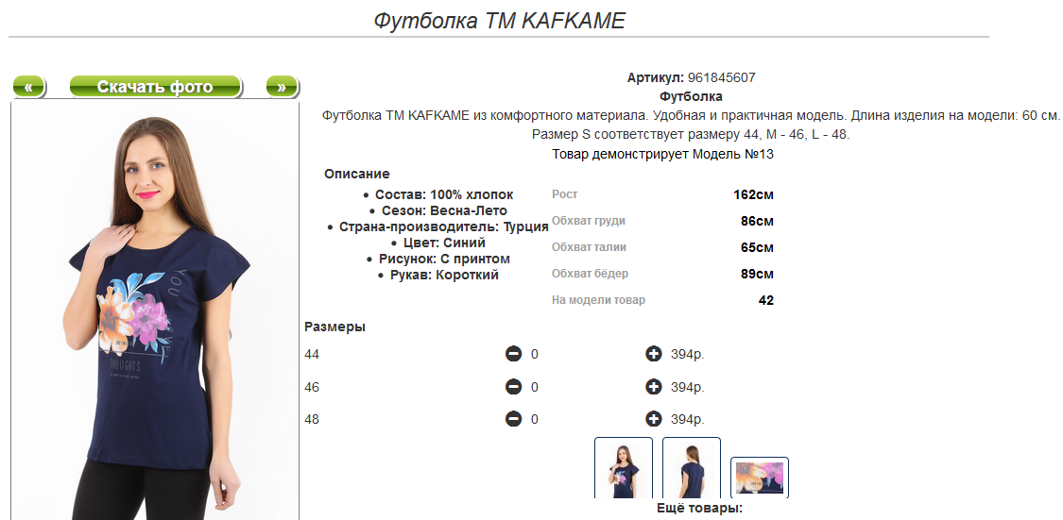
Task: Decrease quantity for size 48
Action: pos(514,419)
